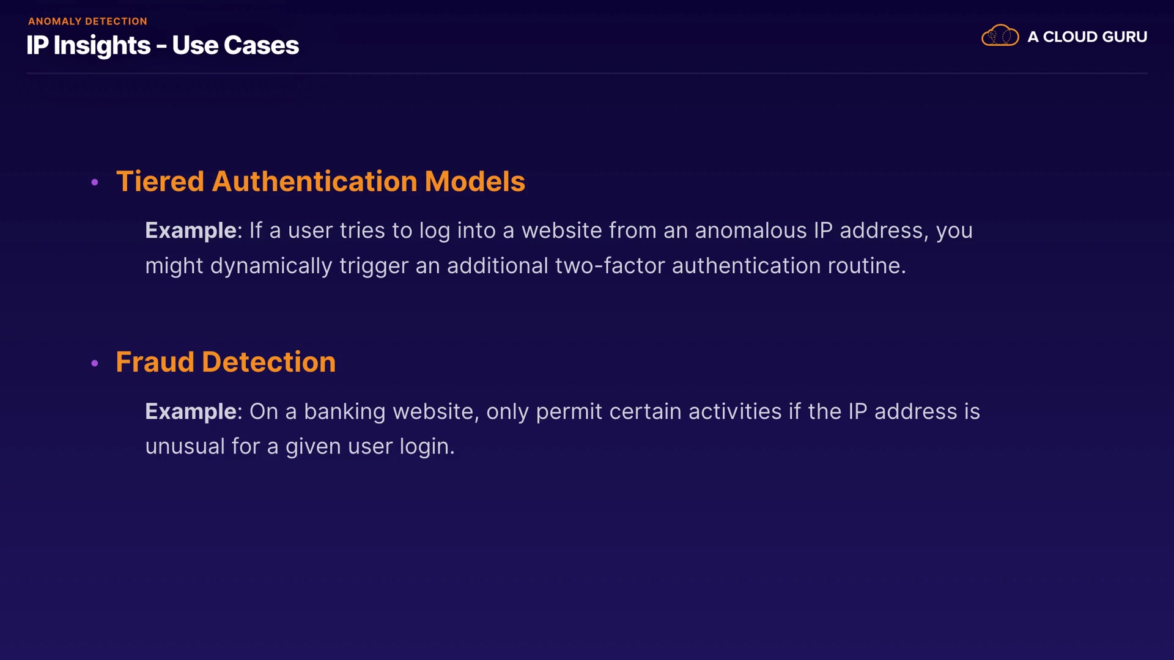1174x660 pixels.
Task: Click the "IP Insights" words in the title
Action: coord(88,45)
